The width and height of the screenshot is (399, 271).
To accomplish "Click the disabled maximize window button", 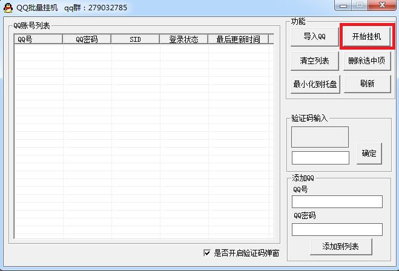I will pyautogui.click(x=360, y=5).
